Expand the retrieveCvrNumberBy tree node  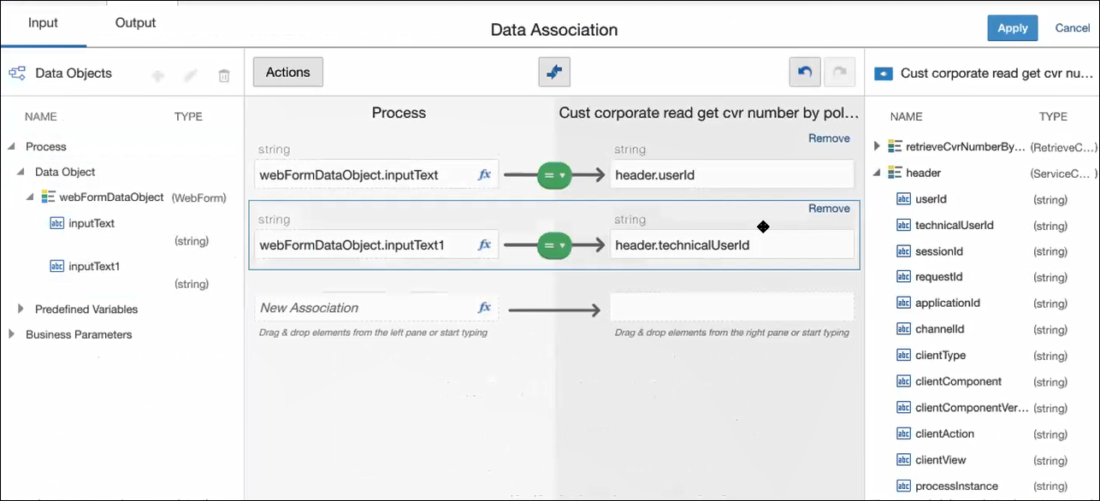point(877,146)
